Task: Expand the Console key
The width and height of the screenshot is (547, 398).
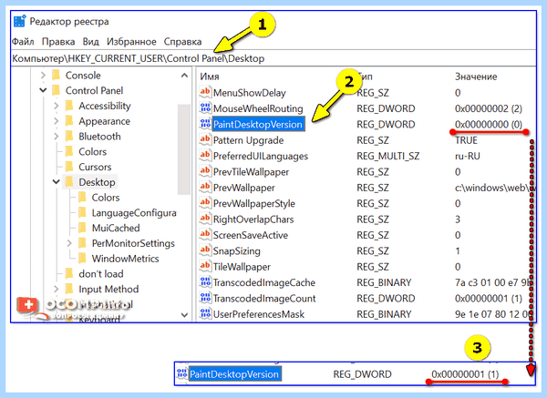Action: [43, 76]
